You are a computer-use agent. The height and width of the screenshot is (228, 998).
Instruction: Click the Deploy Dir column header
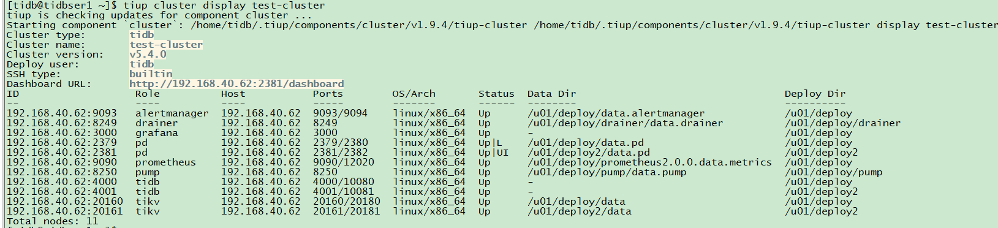(815, 94)
